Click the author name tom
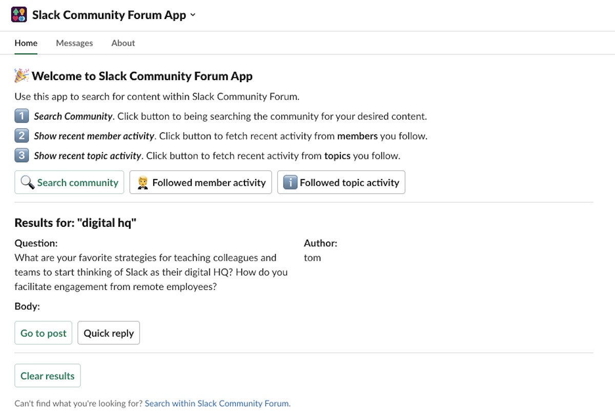The height and width of the screenshot is (413, 615). (312, 258)
